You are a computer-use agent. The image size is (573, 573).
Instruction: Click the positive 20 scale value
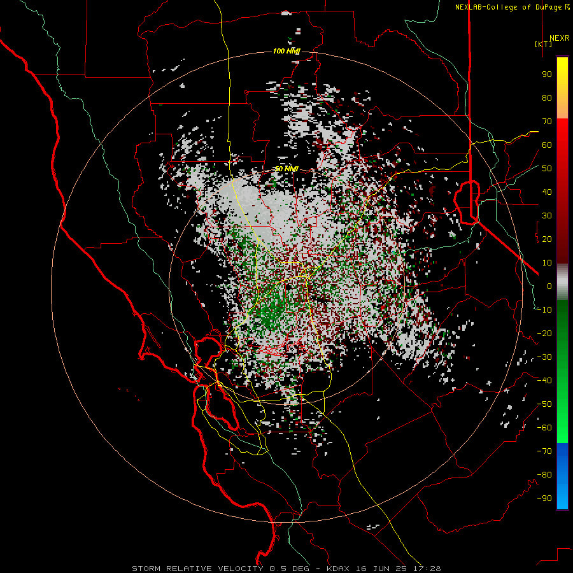(547, 239)
